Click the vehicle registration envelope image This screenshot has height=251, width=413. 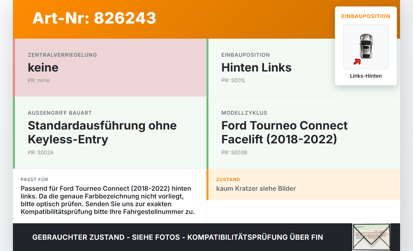click(371, 237)
